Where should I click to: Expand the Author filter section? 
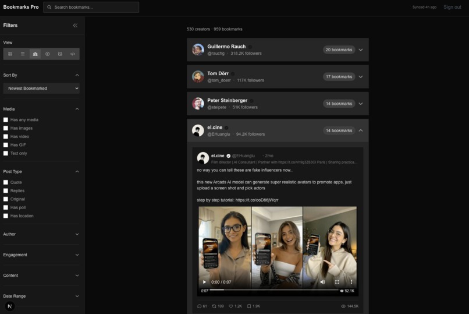click(x=77, y=234)
